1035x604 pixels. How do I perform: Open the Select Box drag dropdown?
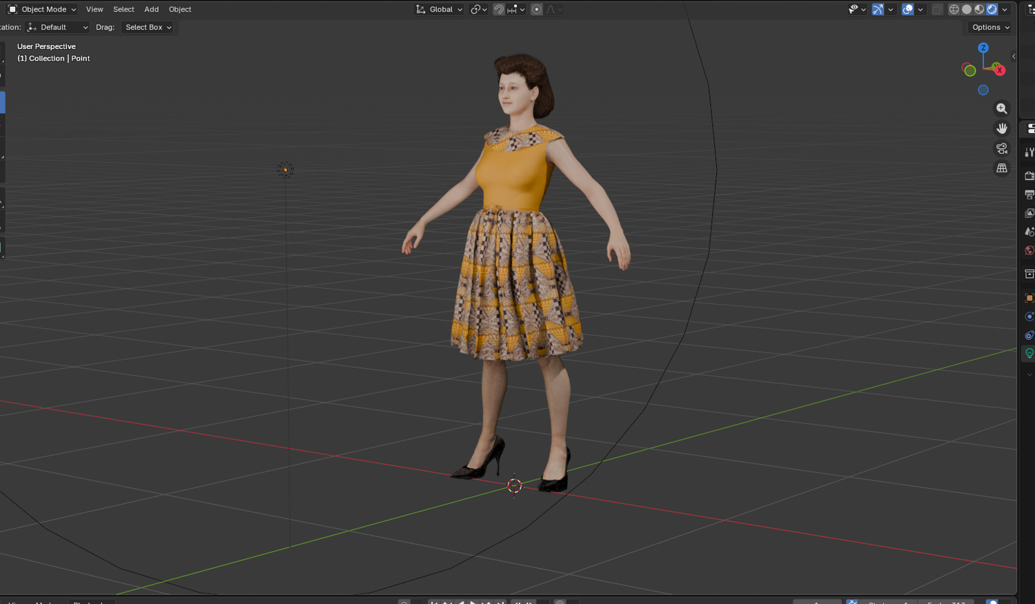(148, 27)
